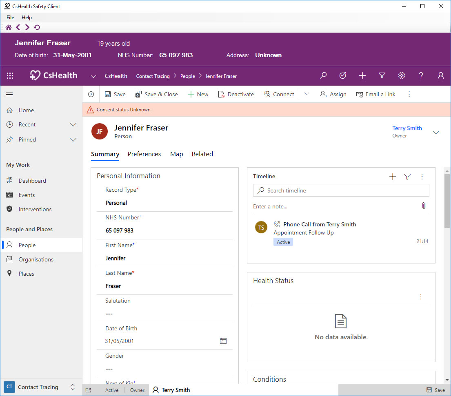Viewport: 451px width, 396px height.
Task: Open the advanced filter funnel in header
Action: point(382,75)
